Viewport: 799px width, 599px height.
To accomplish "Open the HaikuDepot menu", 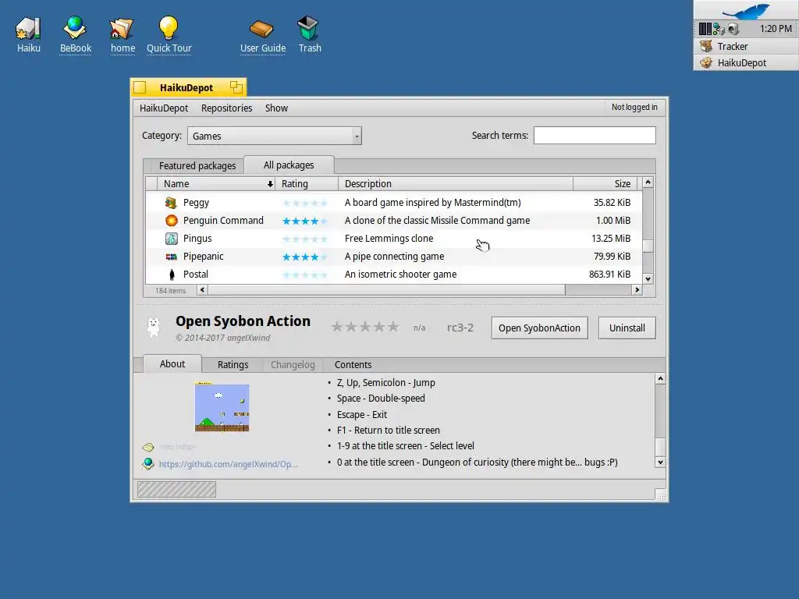I will 164,108.
